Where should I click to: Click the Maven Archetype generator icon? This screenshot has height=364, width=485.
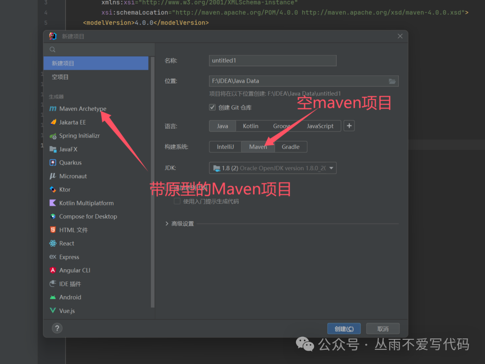[53, 109]
